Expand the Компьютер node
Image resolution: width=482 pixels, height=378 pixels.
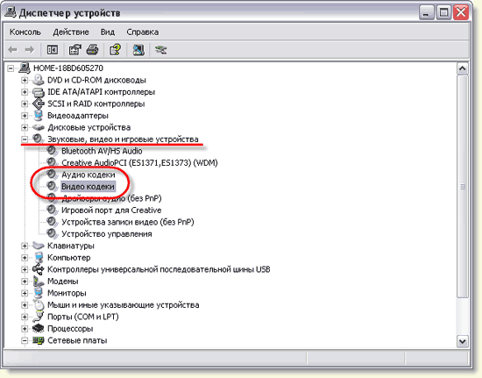coord(25,258)
